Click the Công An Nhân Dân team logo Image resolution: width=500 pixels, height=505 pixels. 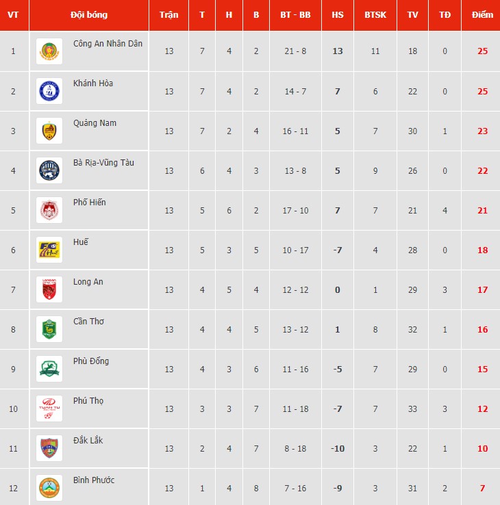(x=49, y=51)
